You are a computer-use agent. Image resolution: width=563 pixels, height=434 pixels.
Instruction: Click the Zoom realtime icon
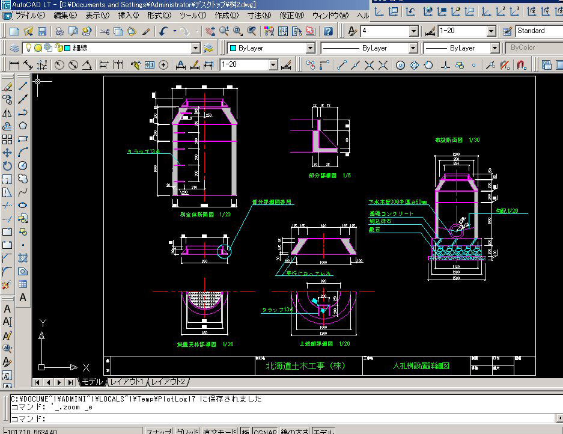(x=224, y=32)
